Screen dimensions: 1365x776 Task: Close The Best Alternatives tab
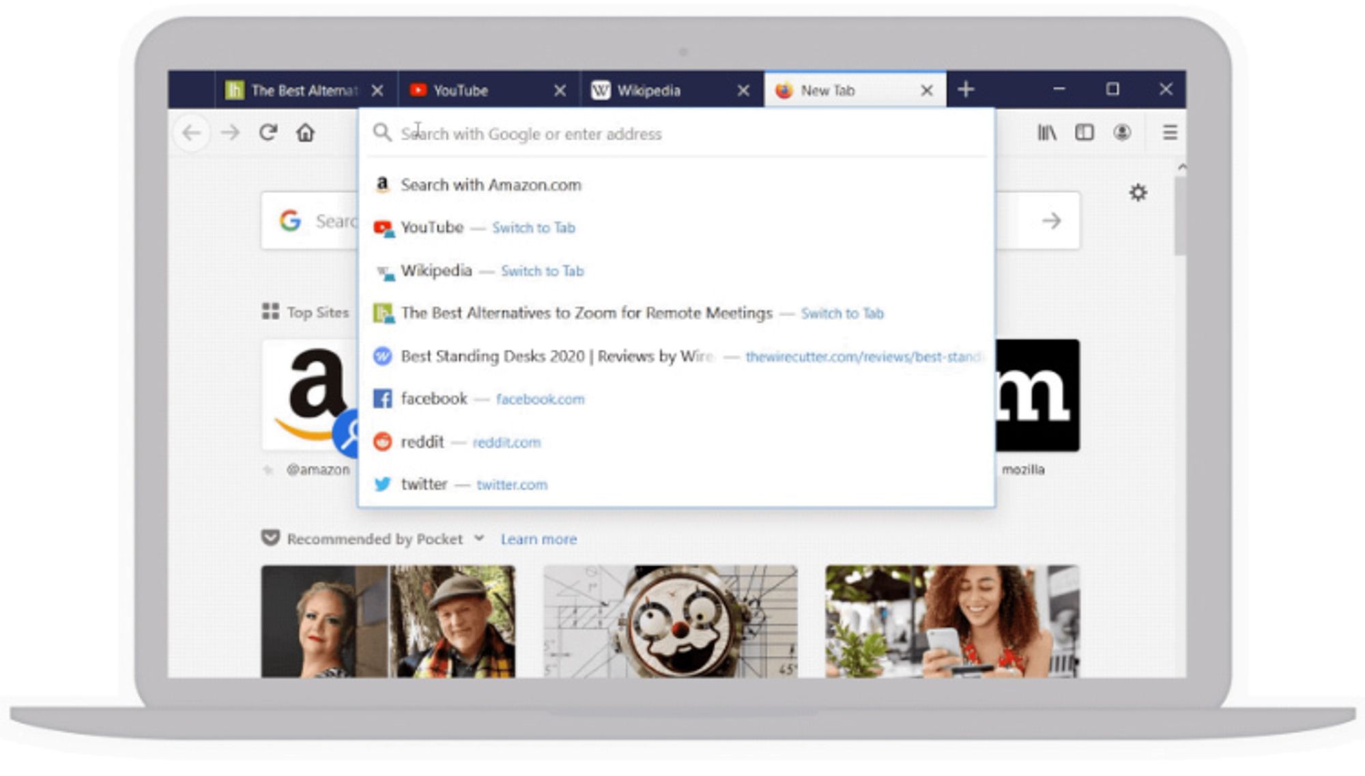click(377, 90)
